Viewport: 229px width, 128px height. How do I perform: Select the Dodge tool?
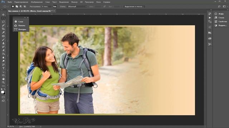(x=3, y=61)
